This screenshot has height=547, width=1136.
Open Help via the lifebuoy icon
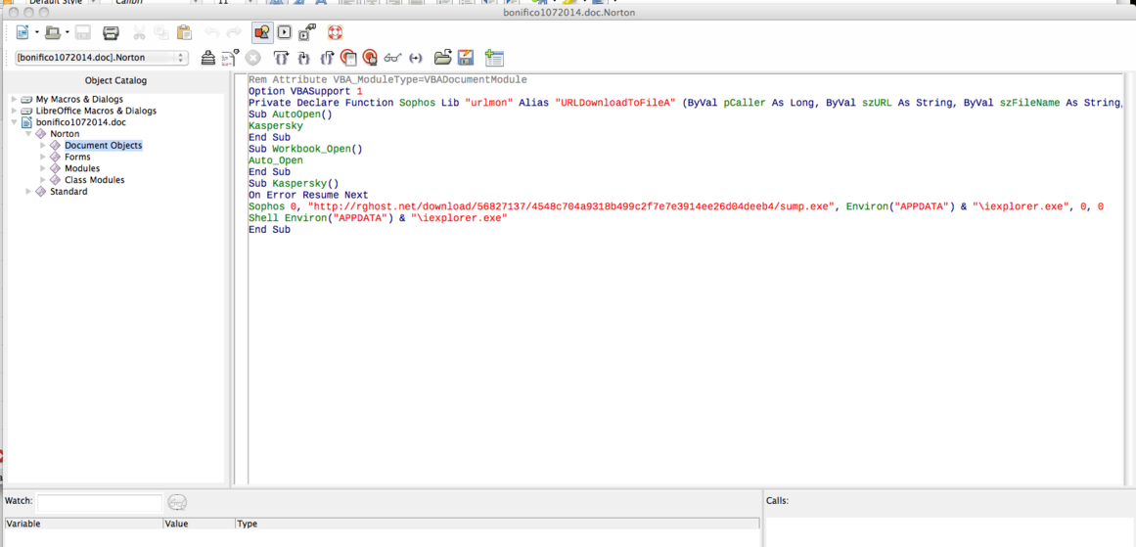[x=334, y=32]
